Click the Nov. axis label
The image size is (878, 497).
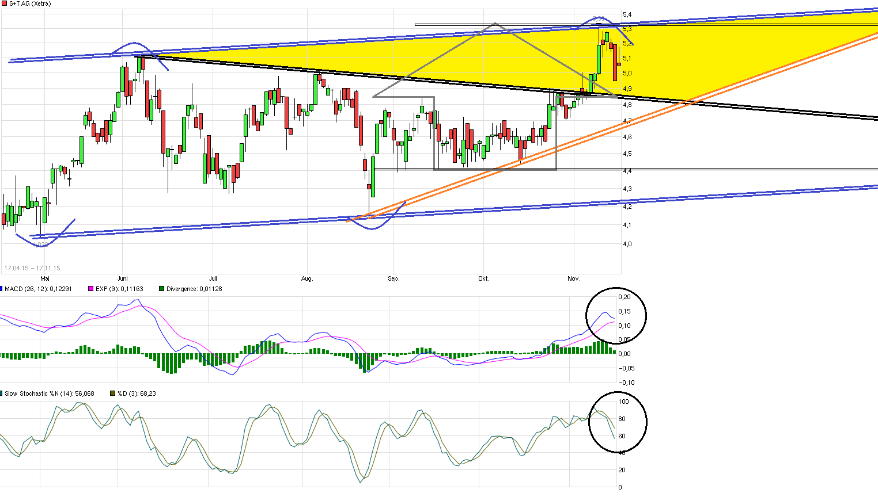pyautogui.click(x=574, y=278)
